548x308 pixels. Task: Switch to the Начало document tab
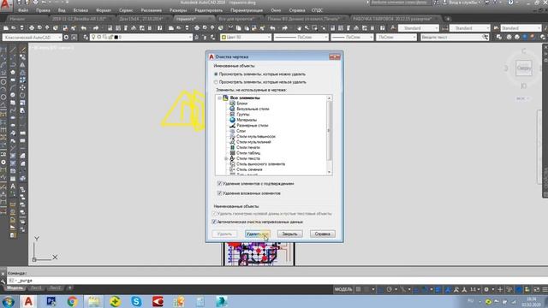[x=17, y=19]
